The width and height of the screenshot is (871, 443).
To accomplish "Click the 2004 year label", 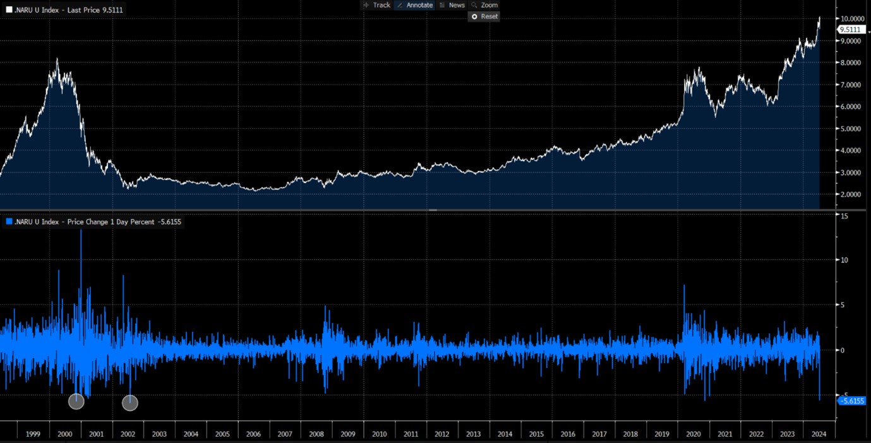I will point(191,434).
